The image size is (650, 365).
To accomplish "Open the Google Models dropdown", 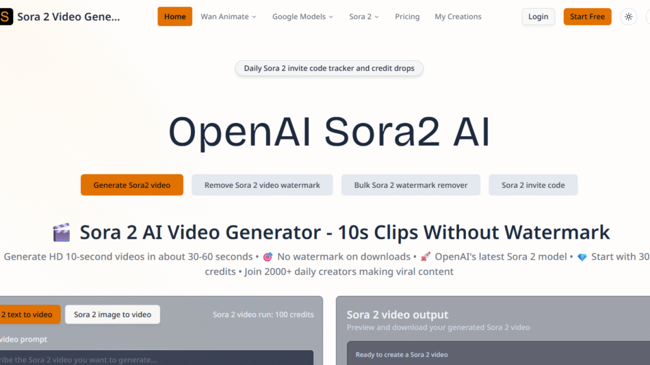I will tap(302, 16).
